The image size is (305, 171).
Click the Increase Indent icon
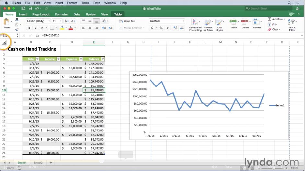pos(111,28)
